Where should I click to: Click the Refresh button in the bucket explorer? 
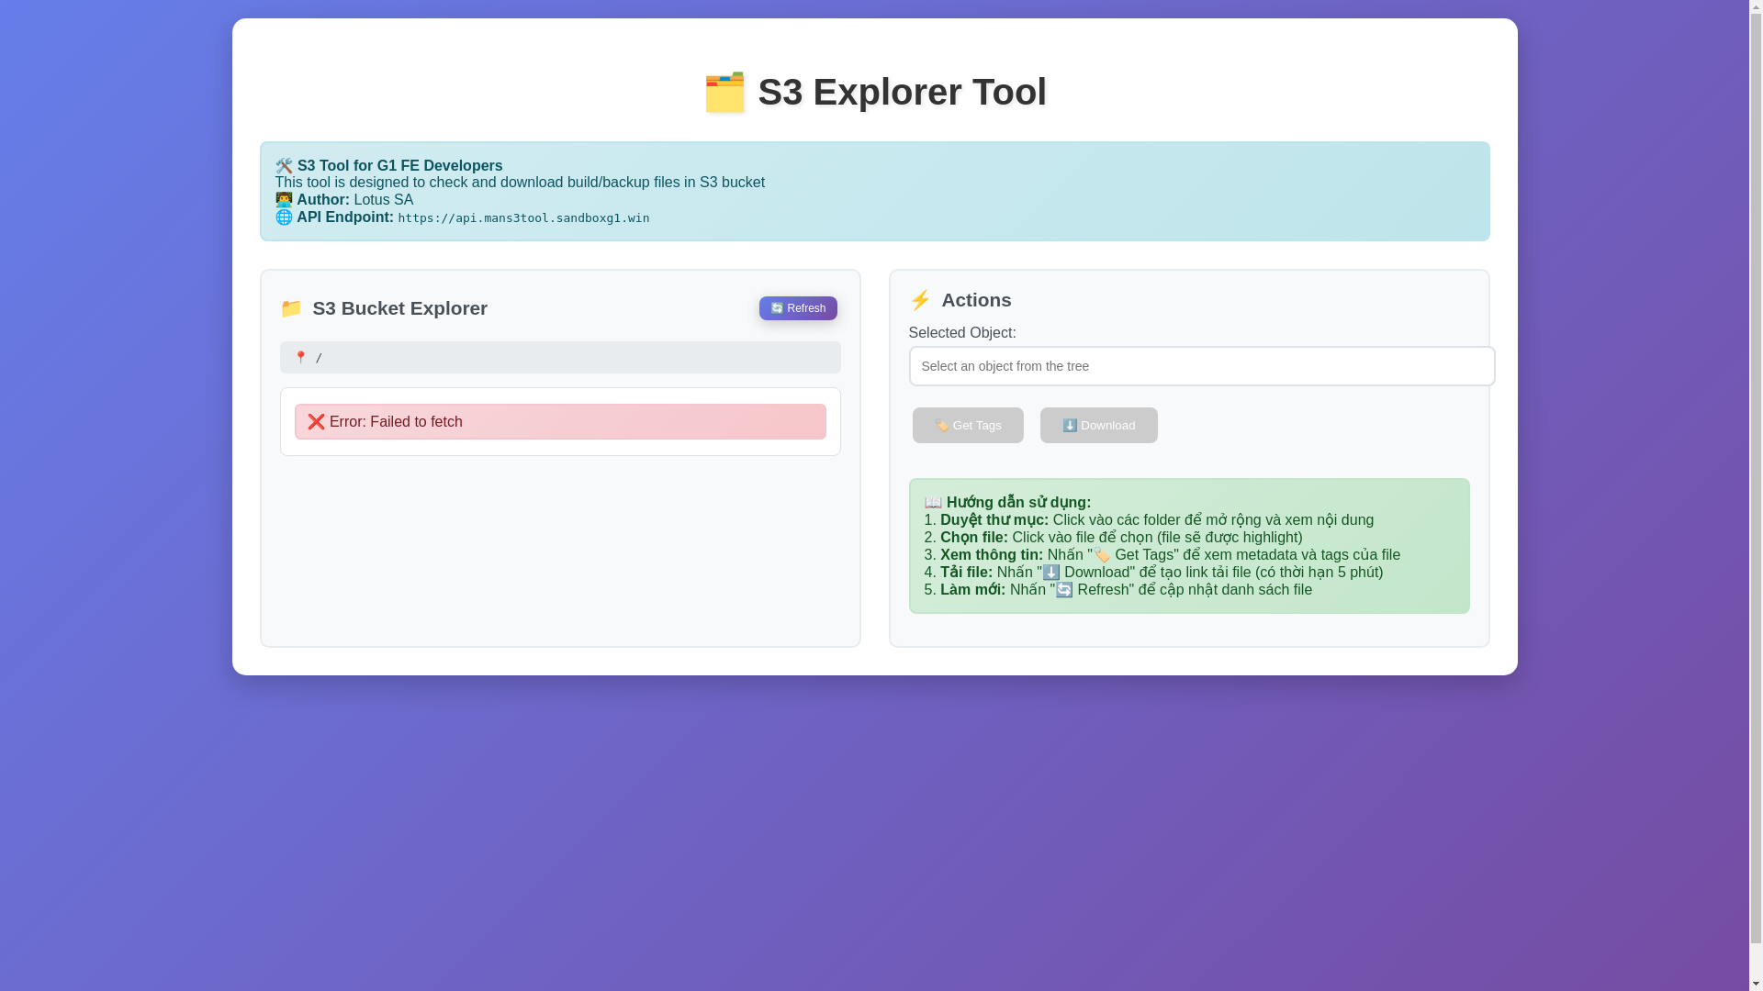click(798, 308)
